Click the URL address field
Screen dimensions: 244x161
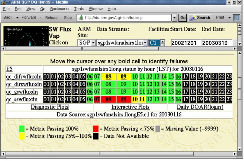pyautogui.click(x=124, y=18)
